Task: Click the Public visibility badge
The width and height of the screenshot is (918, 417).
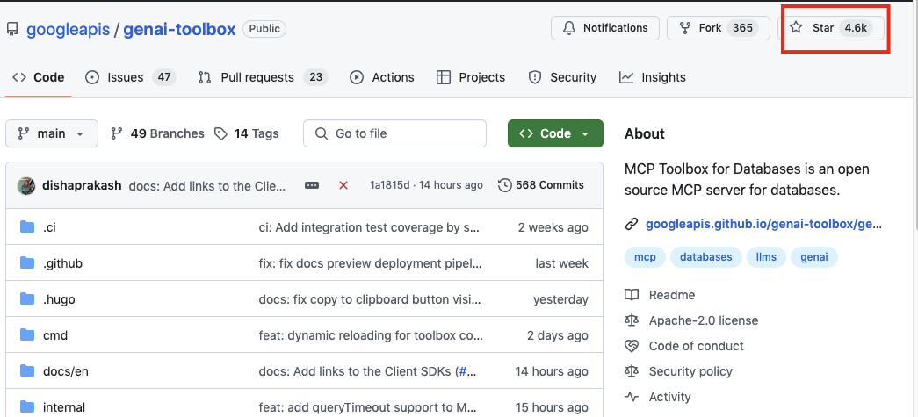Action: [x=264, y=29]
